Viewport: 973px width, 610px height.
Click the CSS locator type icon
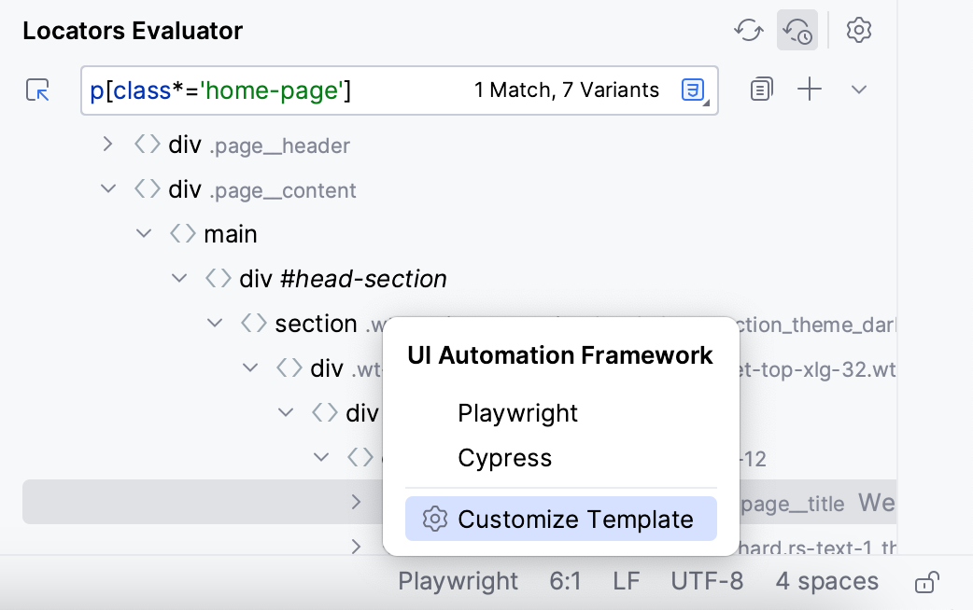[693, 90]
